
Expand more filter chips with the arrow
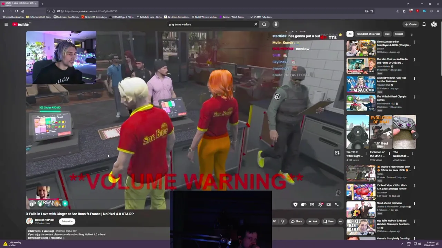pyautogui.click(x=412, y=34)
